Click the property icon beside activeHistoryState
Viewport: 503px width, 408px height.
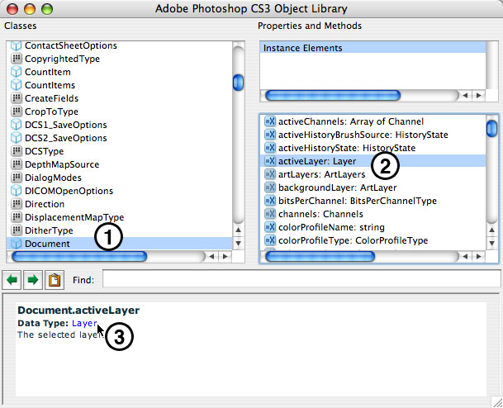pos(270,148)
